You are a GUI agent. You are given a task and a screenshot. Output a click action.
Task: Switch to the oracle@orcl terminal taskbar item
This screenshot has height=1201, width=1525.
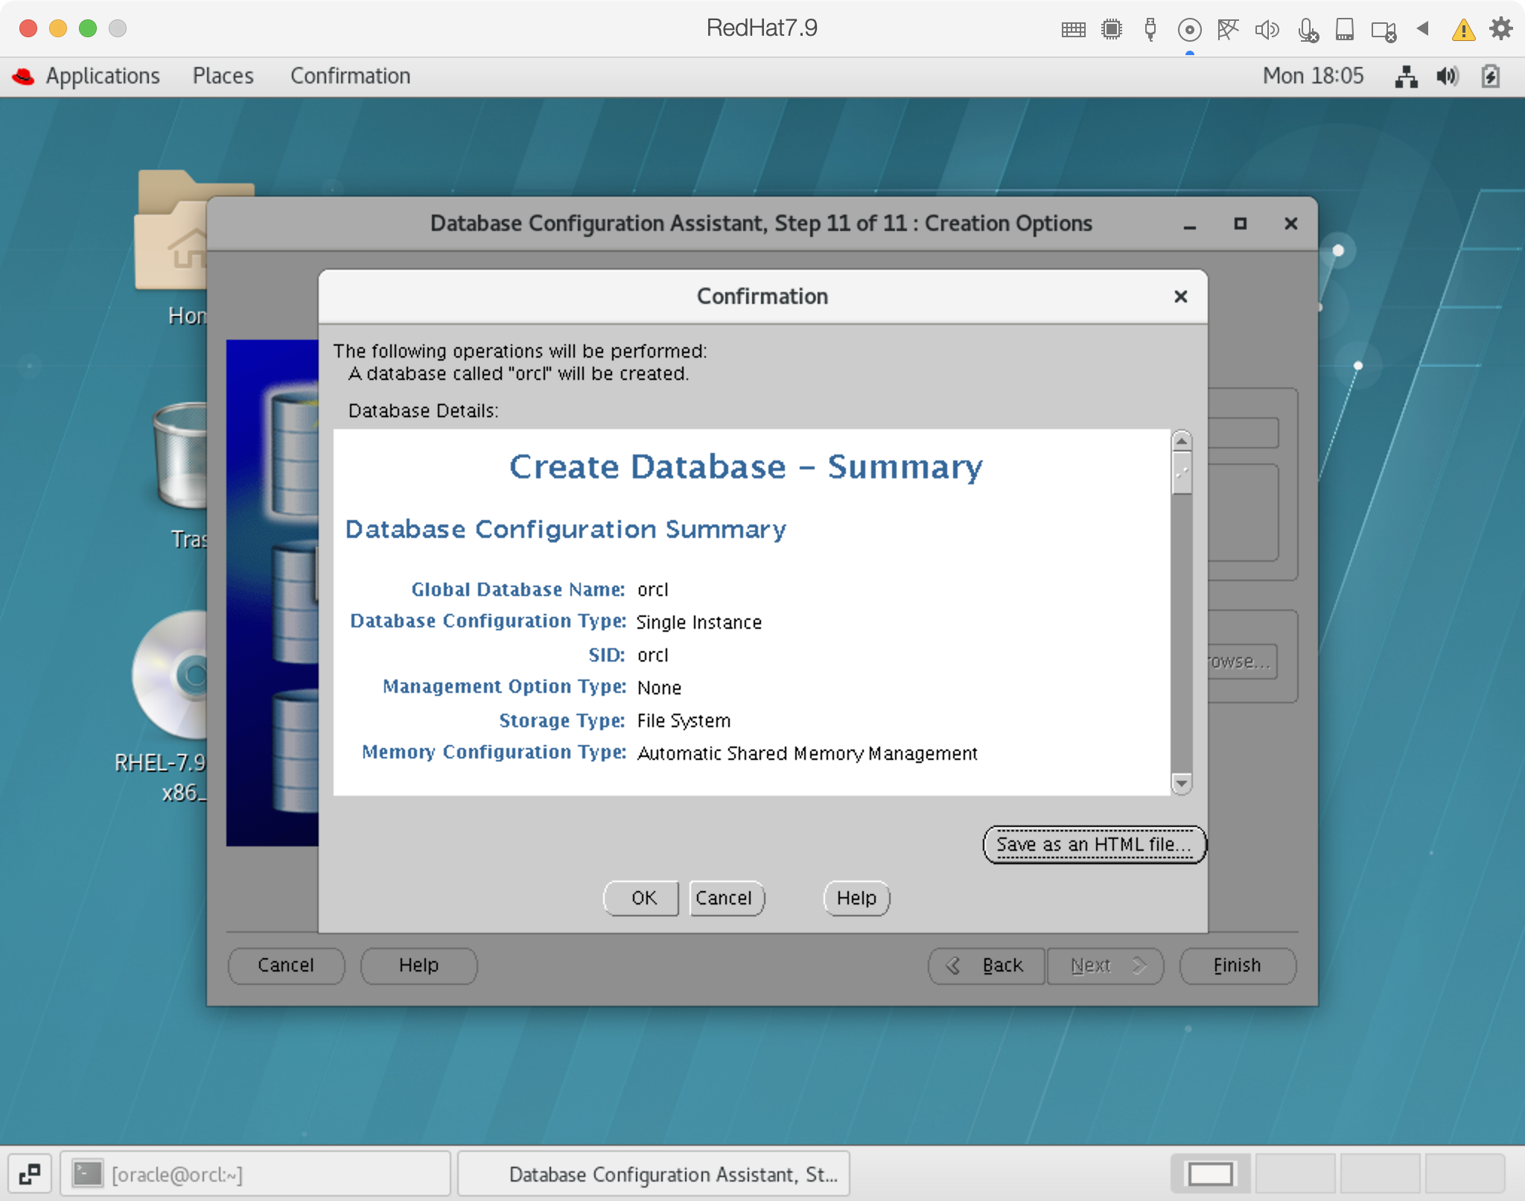coord(255,1175)
